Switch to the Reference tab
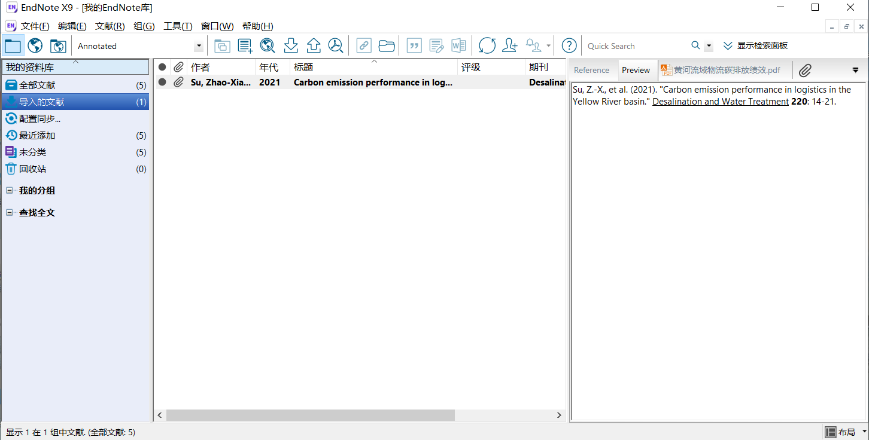This screenshot has width=869, height=440. (x=591, y=71)
